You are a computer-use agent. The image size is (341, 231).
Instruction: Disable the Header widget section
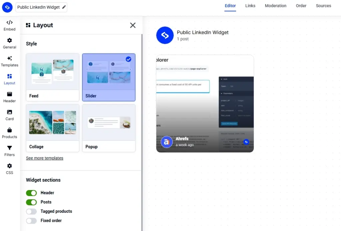(31, 193)
